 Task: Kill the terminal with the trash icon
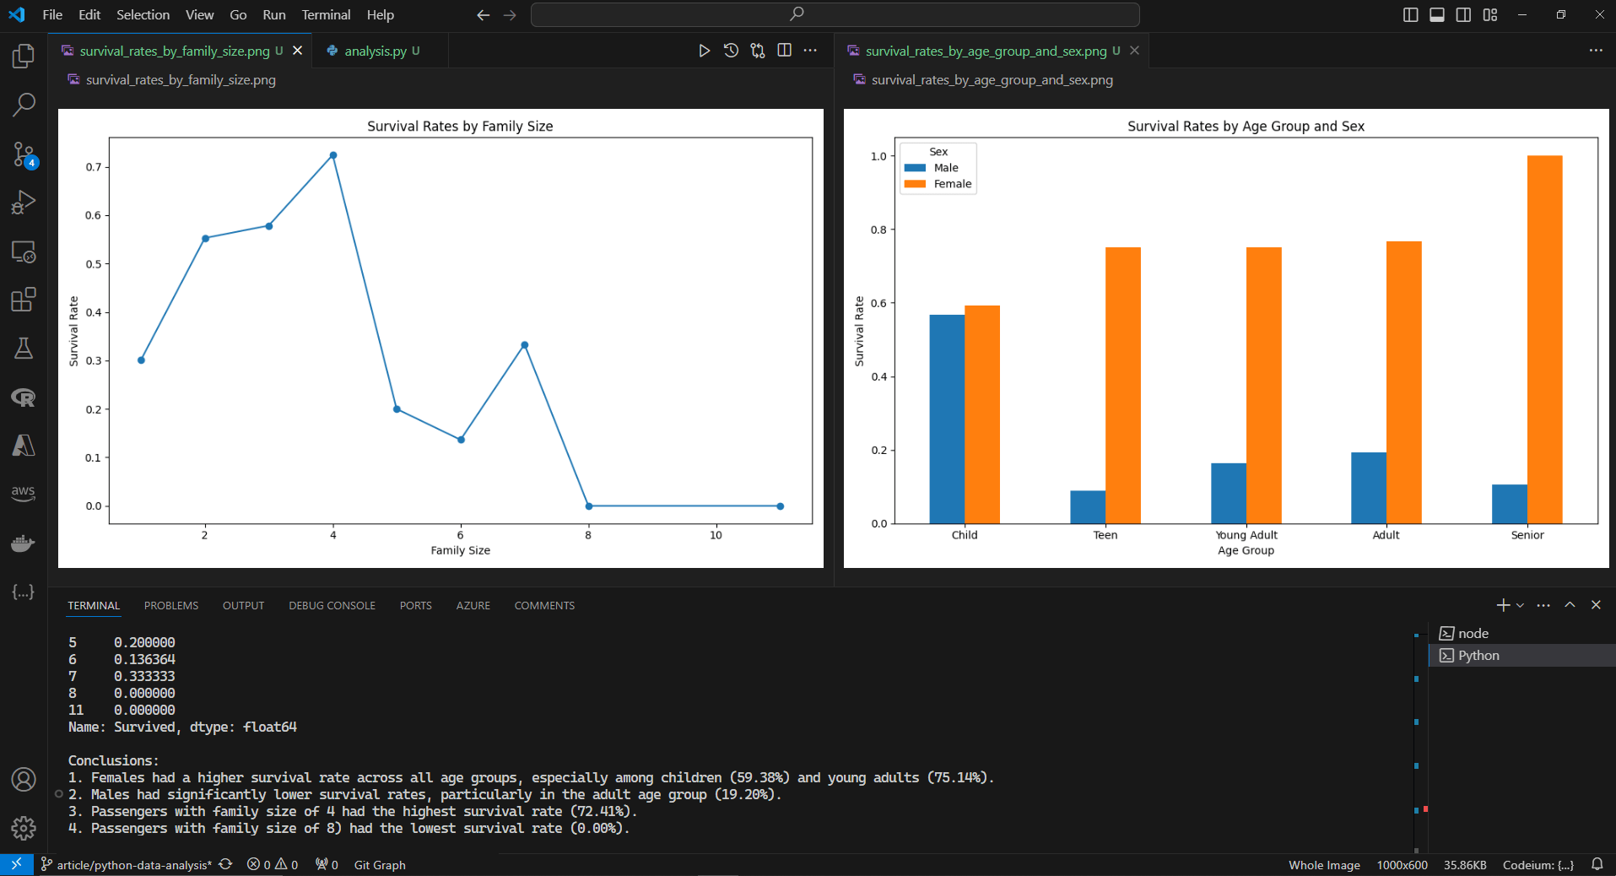[1596, 605]
